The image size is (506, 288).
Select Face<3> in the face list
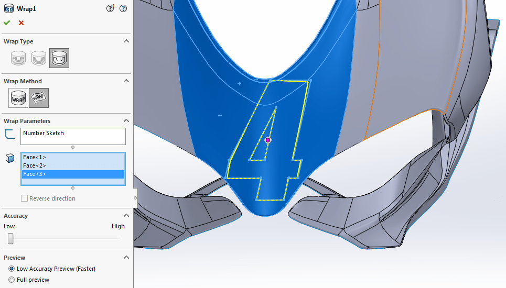[x=73, y=174]
